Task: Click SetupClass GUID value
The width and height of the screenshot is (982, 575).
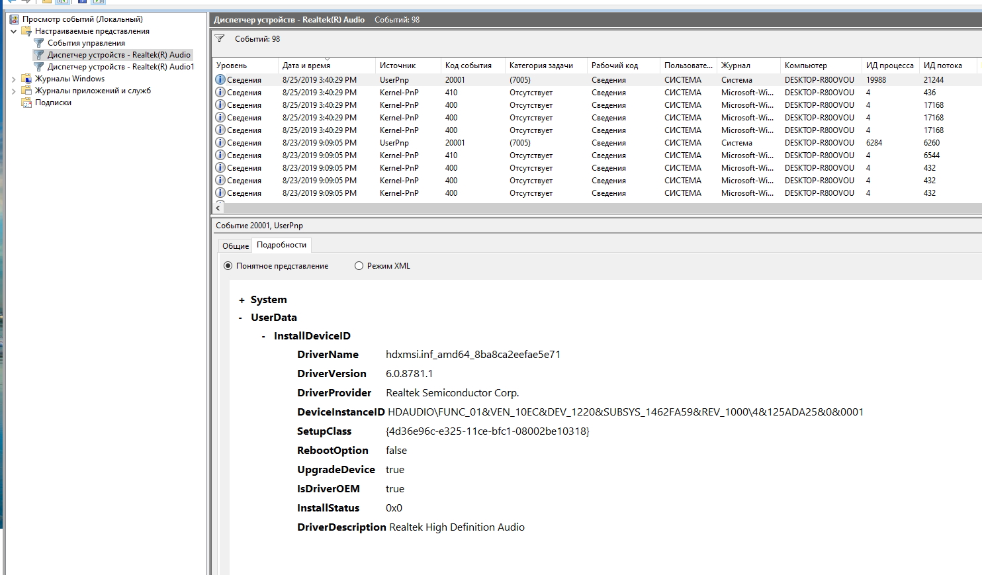Action: (x=488, y=431)
